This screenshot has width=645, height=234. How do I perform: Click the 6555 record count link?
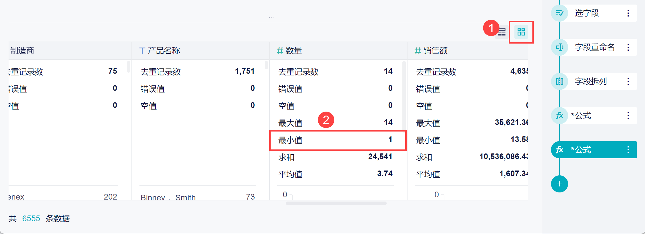(x=31, y=218)
